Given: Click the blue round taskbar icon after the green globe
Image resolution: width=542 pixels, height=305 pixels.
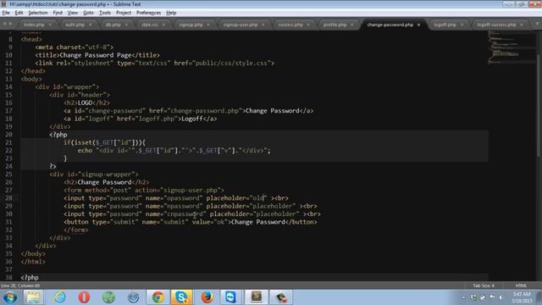Looking at the screenshot, I should (133, 297).
